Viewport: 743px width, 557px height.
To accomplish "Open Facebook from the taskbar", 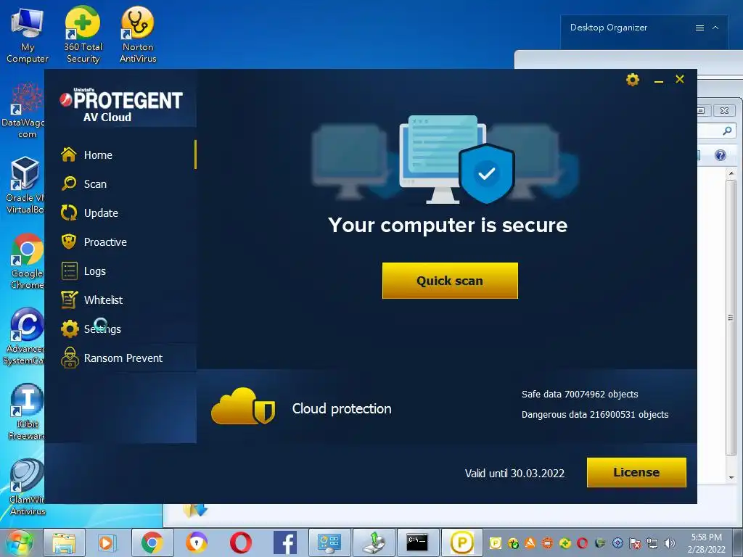I will pyautogui.click(x=285, y=542).
